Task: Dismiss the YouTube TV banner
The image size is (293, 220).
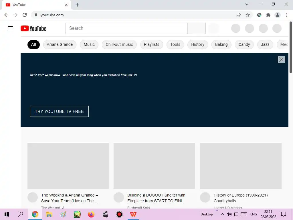Action: pos(281,60)
